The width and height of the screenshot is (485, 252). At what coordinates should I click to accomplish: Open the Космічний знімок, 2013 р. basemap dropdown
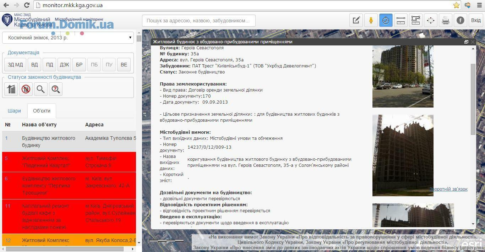(x=68, y=38)
